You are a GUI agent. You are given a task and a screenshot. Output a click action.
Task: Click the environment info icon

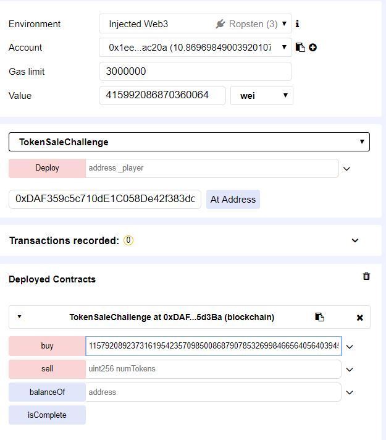[298, 24]
